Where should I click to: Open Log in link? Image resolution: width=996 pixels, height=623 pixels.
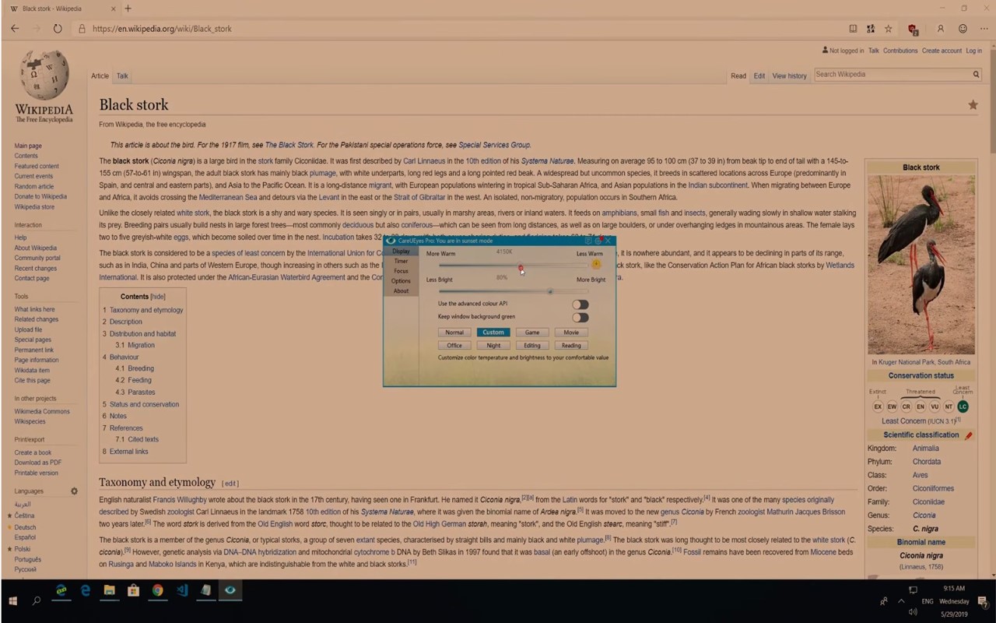point(973,51)
